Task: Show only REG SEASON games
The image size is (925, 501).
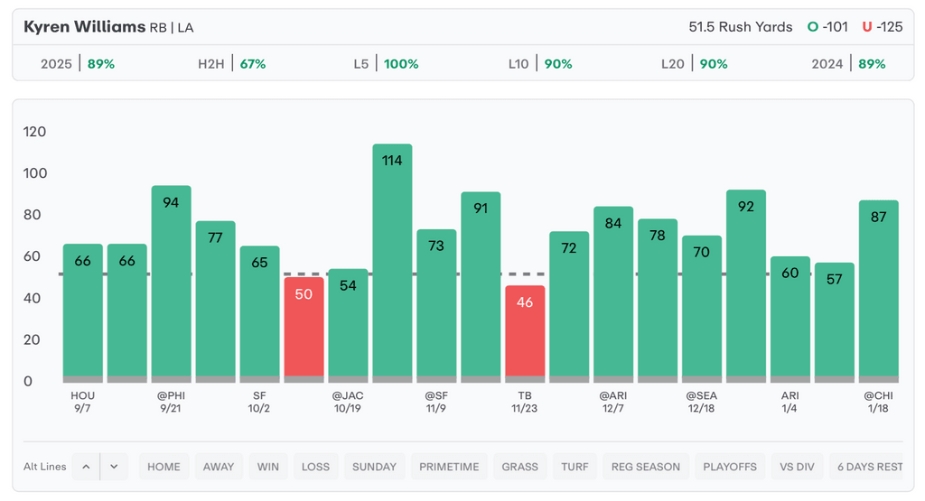Action: pyautogui.click(x=646, y=467)
